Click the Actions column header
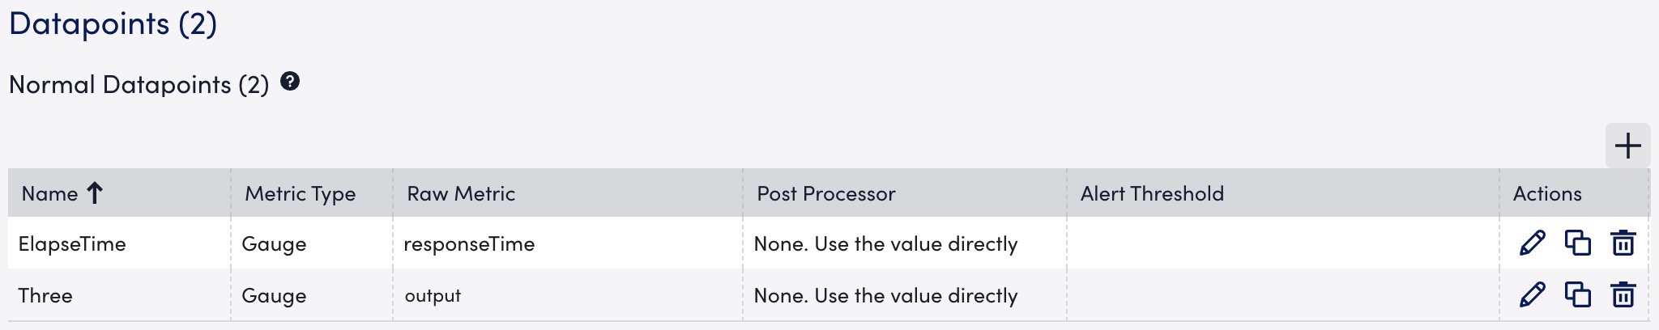The height and width of the screenshot is (330, 1659). pyautogui.click(x=1546, y=194)
